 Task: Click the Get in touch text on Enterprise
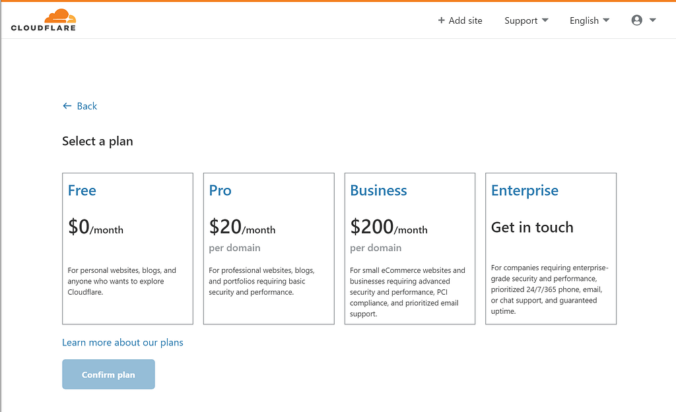click(x=532, y=227)
